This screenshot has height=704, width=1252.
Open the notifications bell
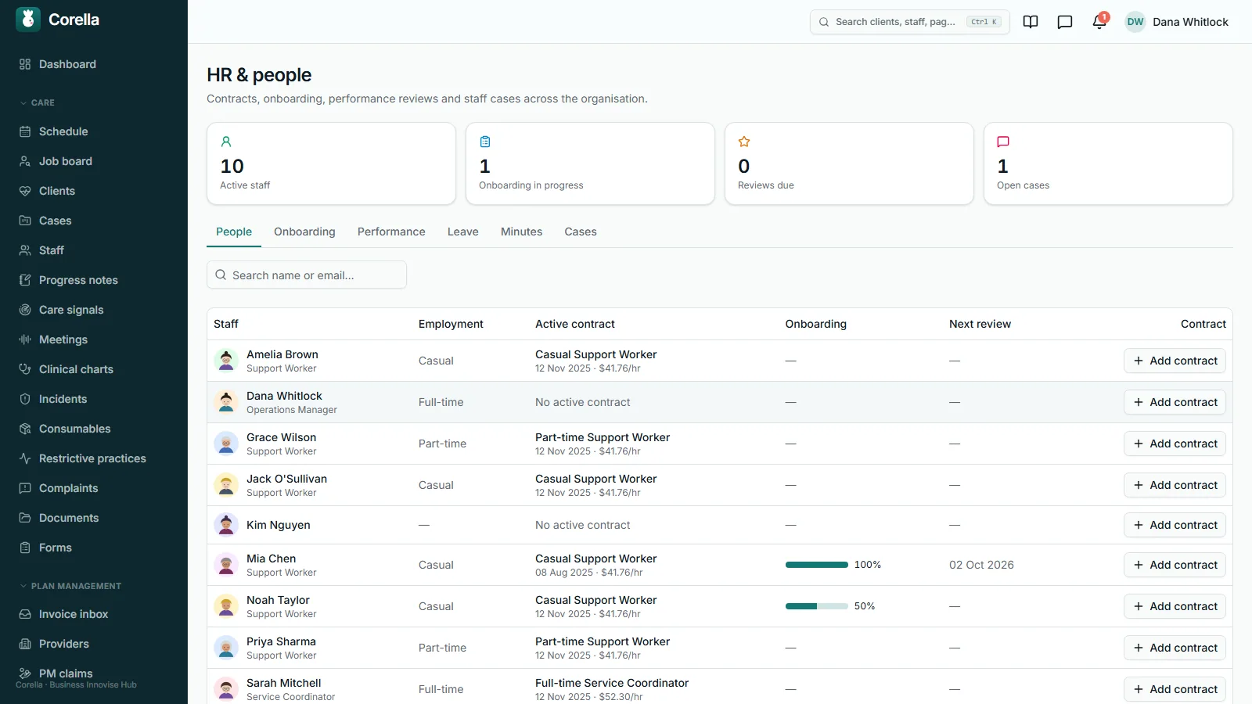tap(1099, 22)
